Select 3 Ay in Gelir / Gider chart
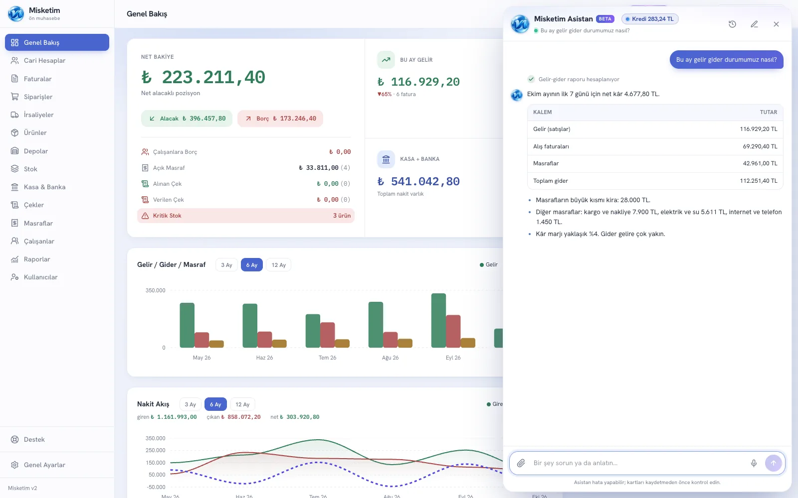Image resolution: width=798 pixels, height=498 pixels. coord(226,265)
